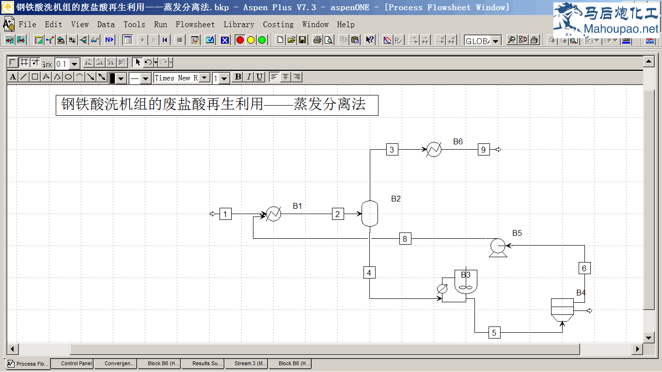Click the black color swatch in draw toolbar
Image resolution: width=662 pixels, height=372 pixels.
tap(112, 78)
